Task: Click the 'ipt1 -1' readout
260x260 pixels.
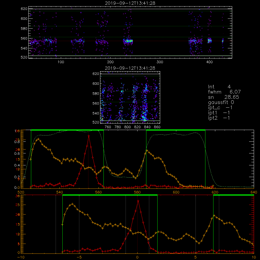Action: click(x=219, y=113)
